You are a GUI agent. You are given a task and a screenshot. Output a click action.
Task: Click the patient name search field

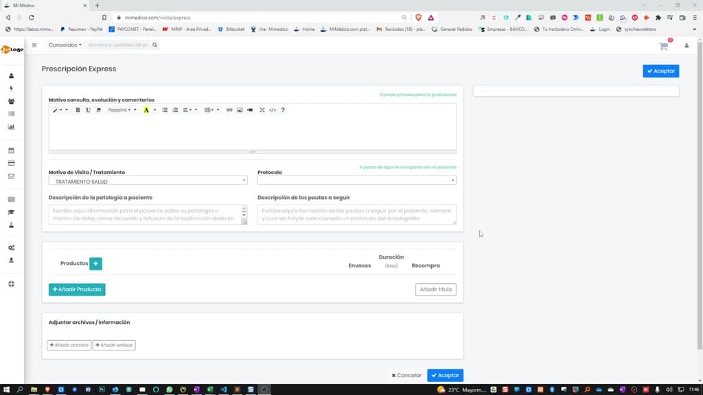point(118,45)
